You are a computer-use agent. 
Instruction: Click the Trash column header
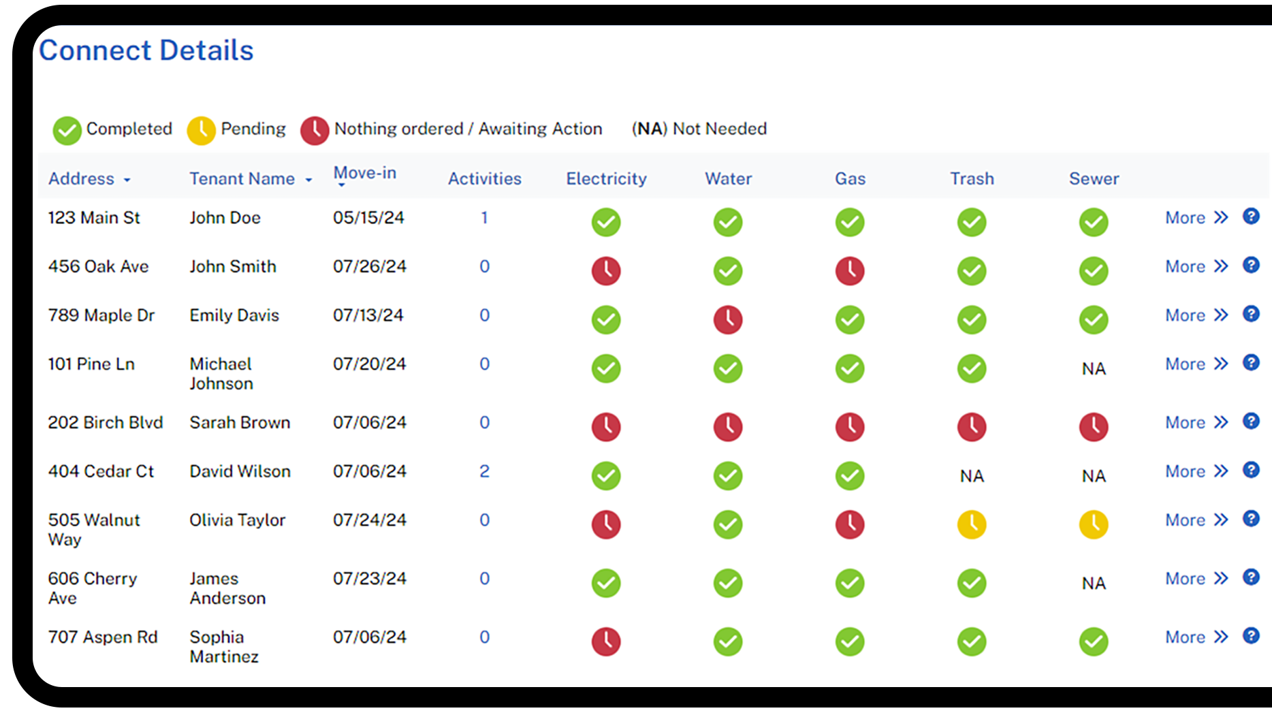point(972,178)
